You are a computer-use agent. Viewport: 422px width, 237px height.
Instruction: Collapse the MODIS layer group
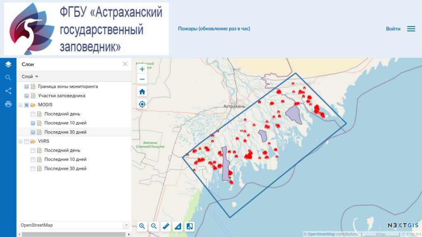[x=20, y=105]
